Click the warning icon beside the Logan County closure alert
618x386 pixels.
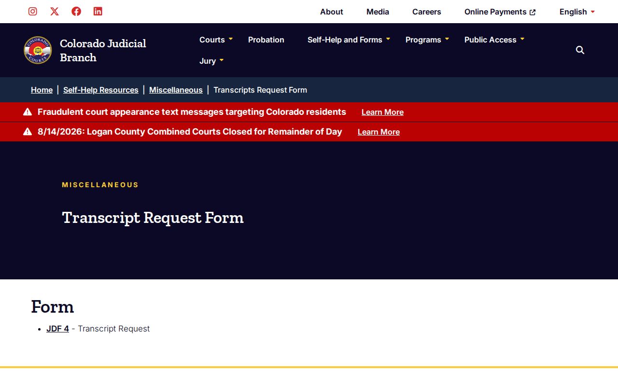[28, 132]
